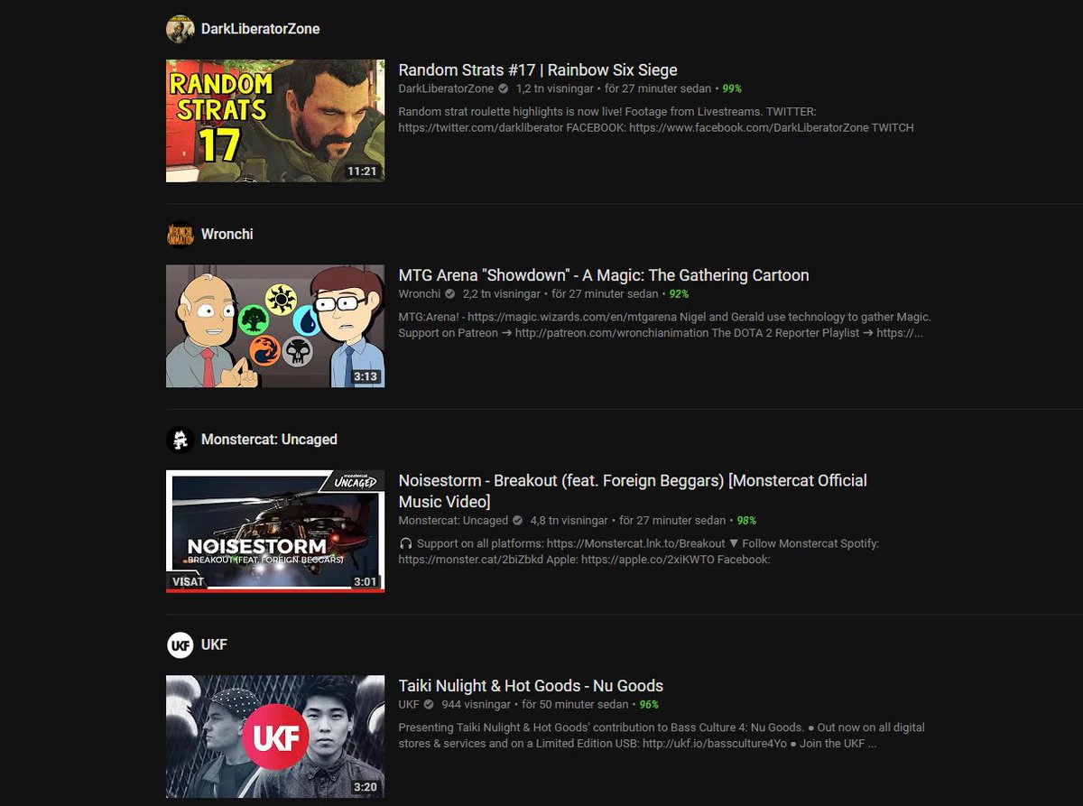Click the 98% rating text
The image size is (1083, 806).
pyautogui.click(x=746, y=521)
